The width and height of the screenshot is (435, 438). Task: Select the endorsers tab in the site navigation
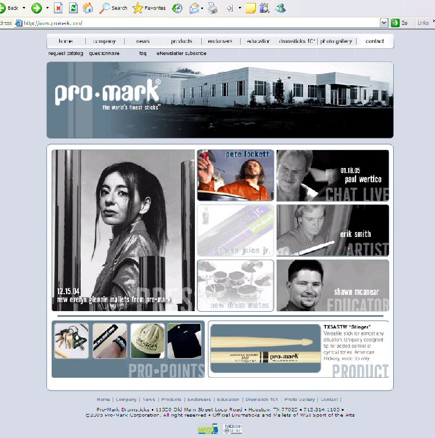tap(220, 41)
